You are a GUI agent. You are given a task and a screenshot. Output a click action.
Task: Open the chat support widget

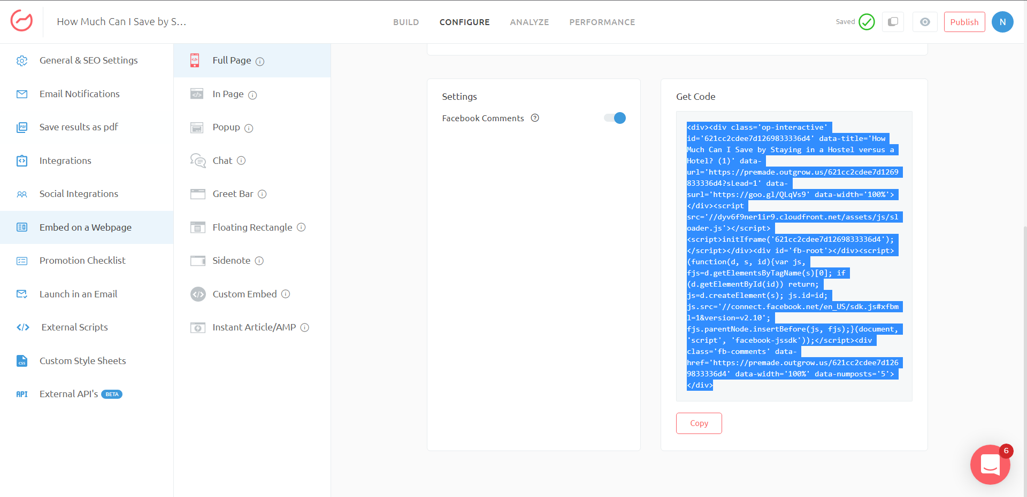click(x=990, y=464)
